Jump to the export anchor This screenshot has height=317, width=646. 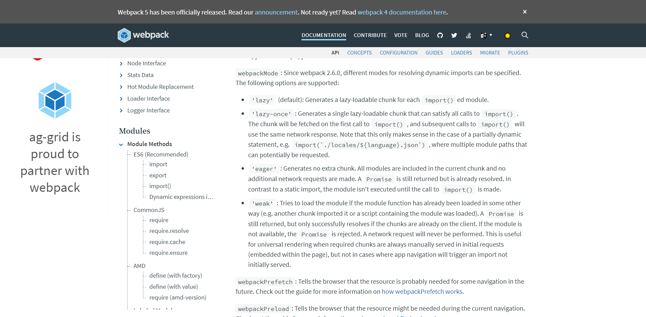pyautogui.click(x=158, y=175)
